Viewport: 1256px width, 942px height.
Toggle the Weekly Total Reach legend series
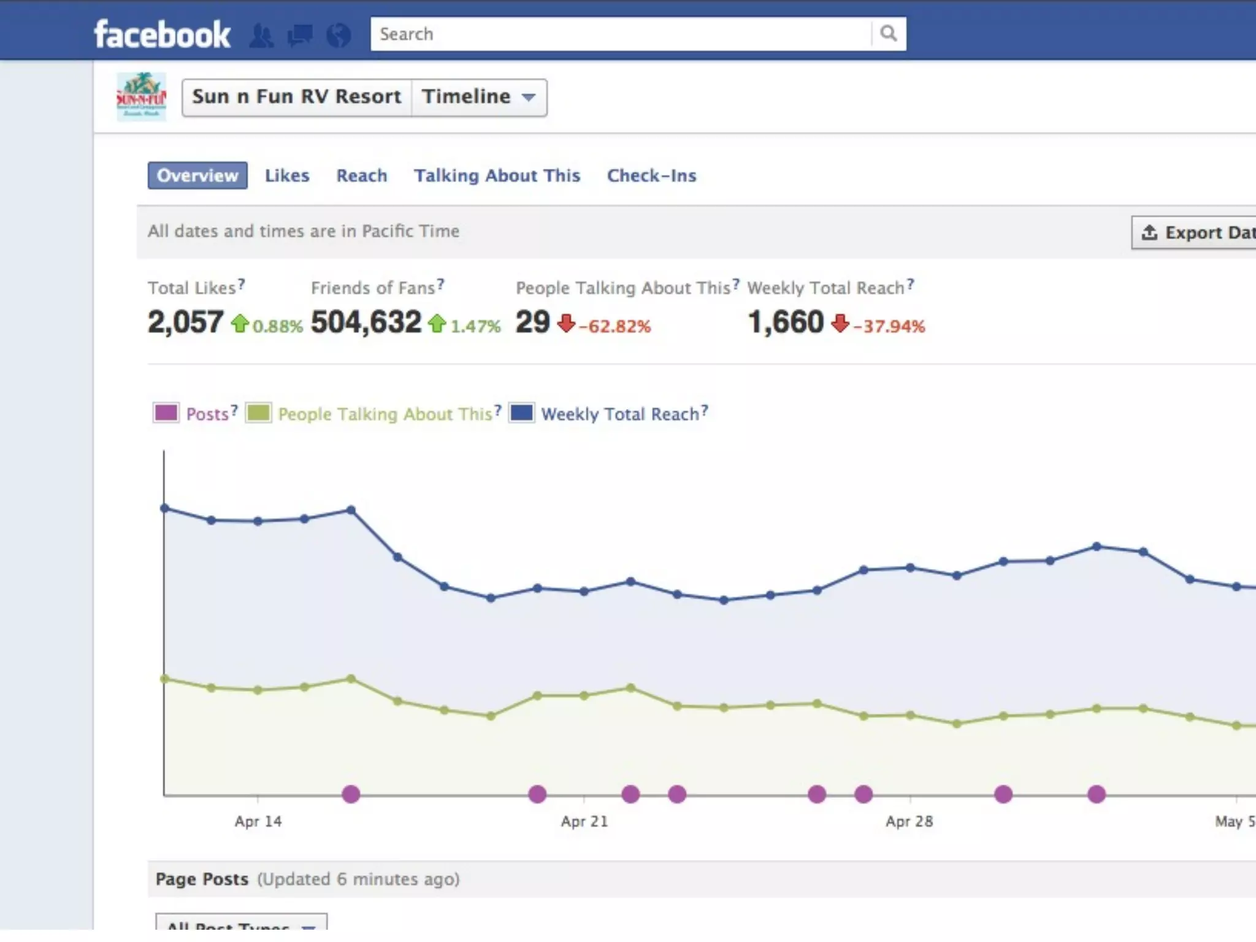coord(619,414)
